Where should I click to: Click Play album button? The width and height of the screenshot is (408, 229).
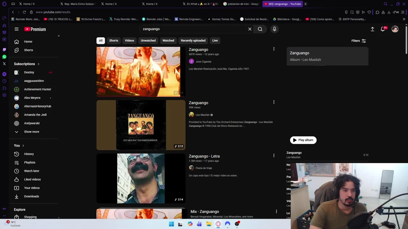(x=303, y=140)
